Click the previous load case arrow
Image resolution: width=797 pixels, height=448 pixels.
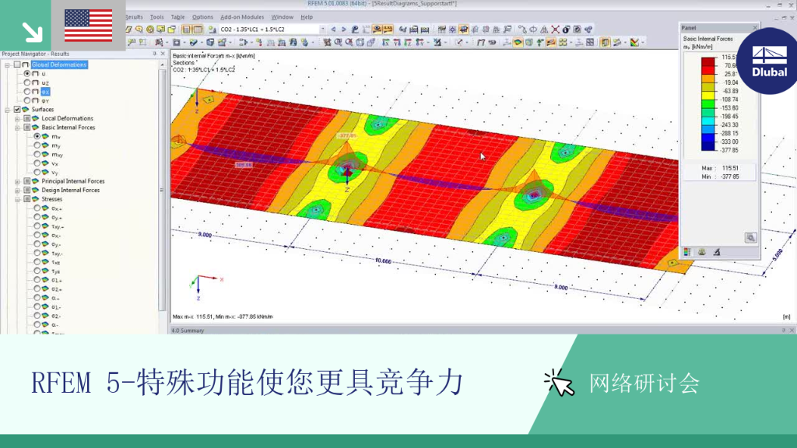point(333,30)
